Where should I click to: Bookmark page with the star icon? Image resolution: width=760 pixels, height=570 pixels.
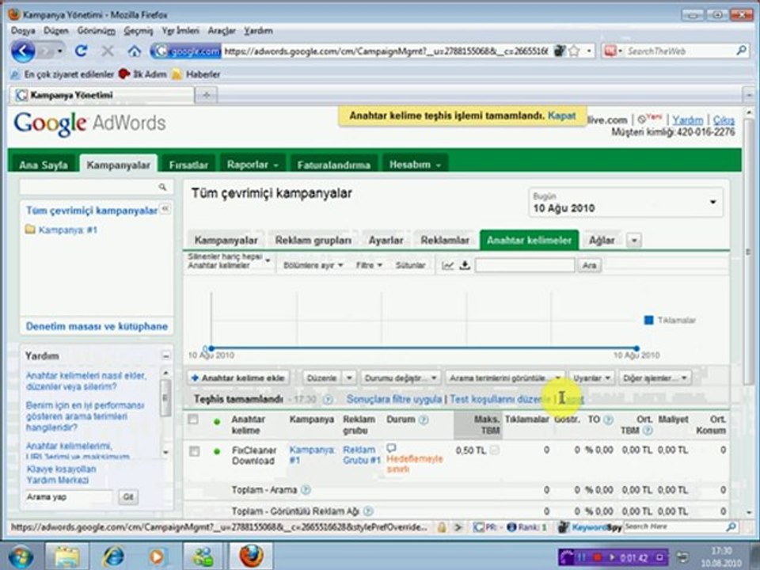(574, 51)
